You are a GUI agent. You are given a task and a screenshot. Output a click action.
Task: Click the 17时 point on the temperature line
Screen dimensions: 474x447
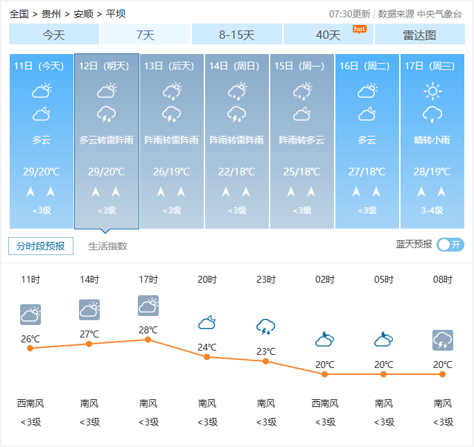pyautogui.click(x=148, y=340)
